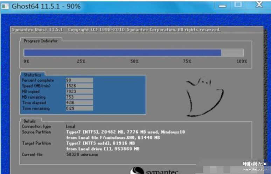Click the from Local file F:\windows.GHO line

pos(113,138)
